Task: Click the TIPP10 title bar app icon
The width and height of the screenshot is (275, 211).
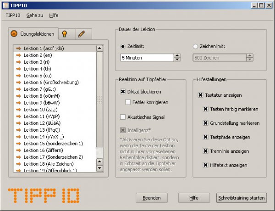Action: 5,5
